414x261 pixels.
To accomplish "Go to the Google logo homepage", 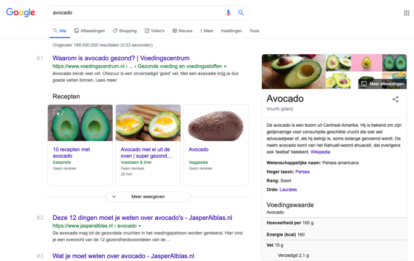I will [20, 13].
